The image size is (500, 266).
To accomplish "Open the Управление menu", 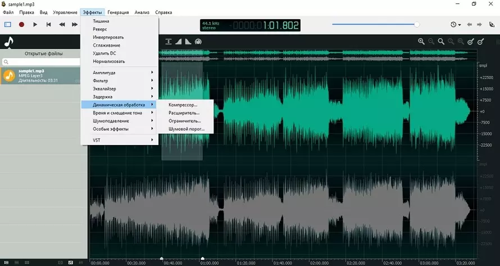I will (x=65, y=12).
